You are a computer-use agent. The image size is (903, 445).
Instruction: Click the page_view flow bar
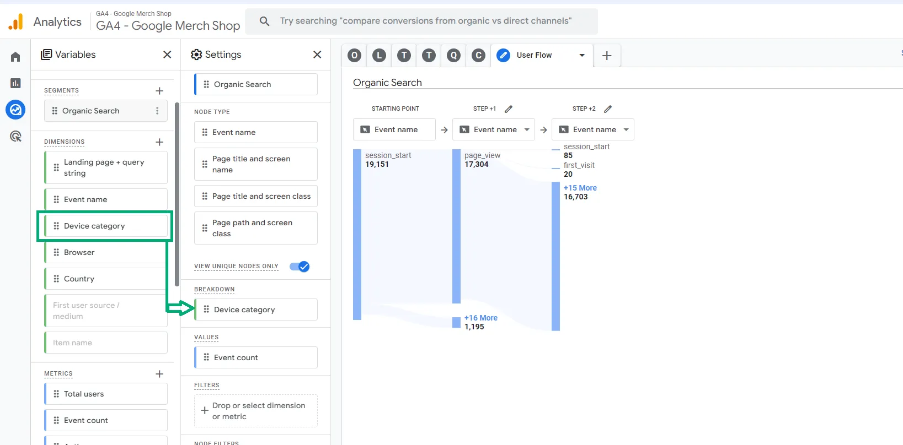(457, 226)
